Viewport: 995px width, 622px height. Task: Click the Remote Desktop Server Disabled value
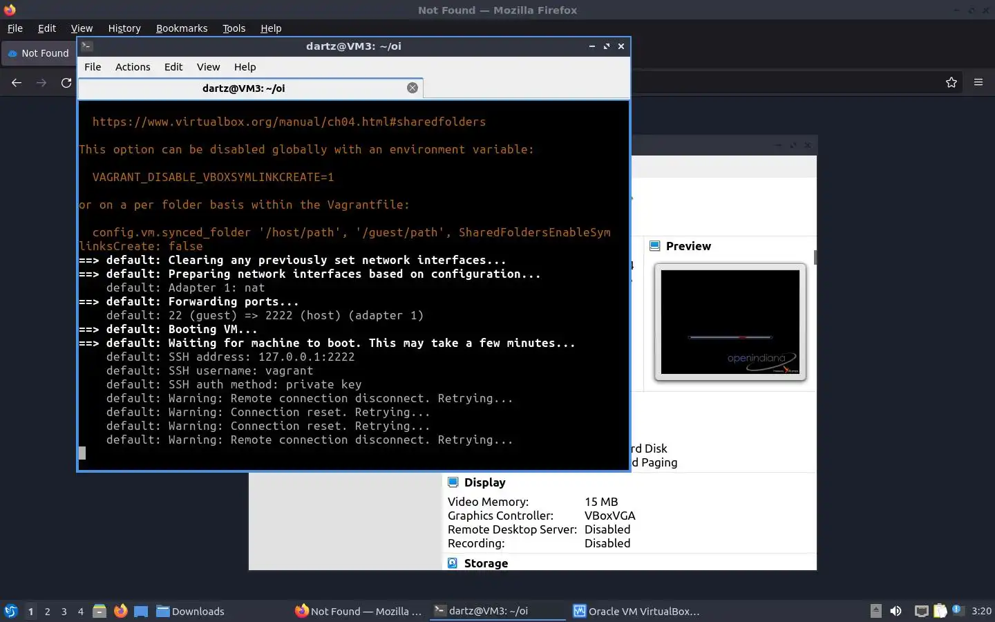click(x=607, y=529)
